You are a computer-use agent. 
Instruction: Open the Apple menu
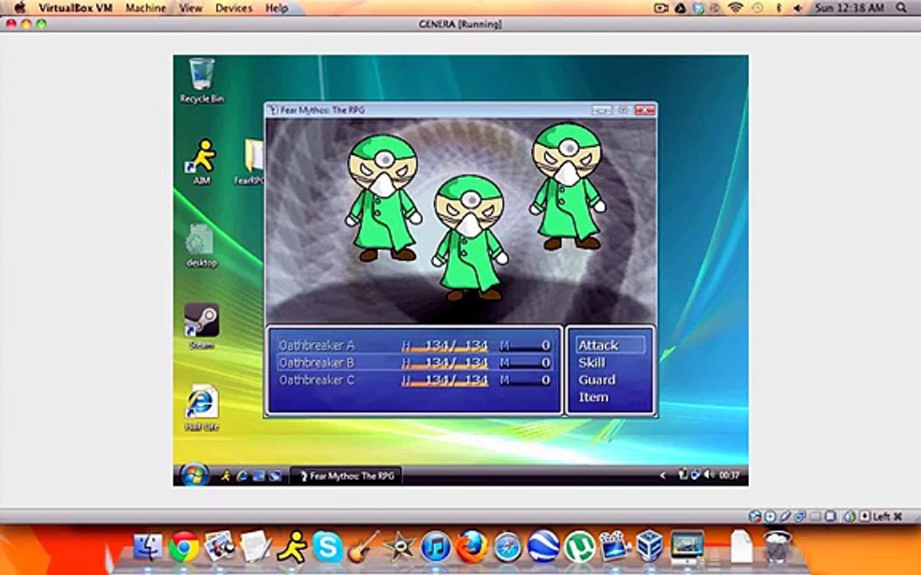[19, 8]
